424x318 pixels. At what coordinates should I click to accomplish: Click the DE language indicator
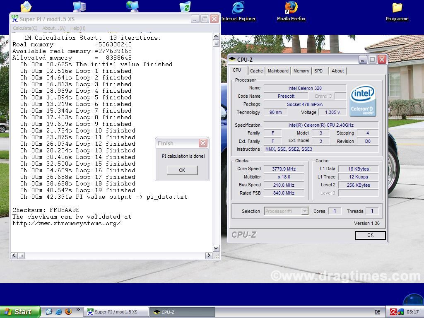tap(378, 312)
